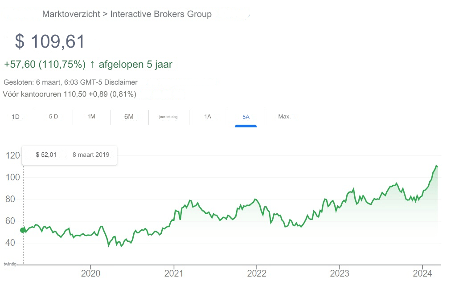Image resolution: width=455 pixels, height=281 pixels.
Task: Click the 2024 label on time axis
Action: pos(422,273)
